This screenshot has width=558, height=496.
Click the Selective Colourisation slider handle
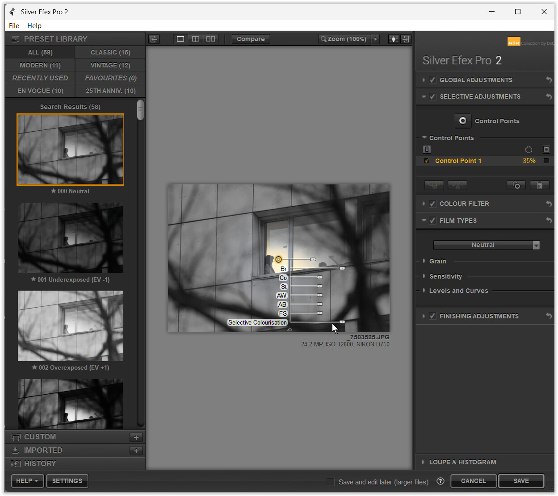(342, 322)
